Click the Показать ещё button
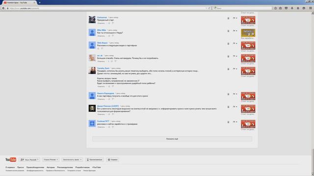The image size is (314, 176). pos(172,139)
